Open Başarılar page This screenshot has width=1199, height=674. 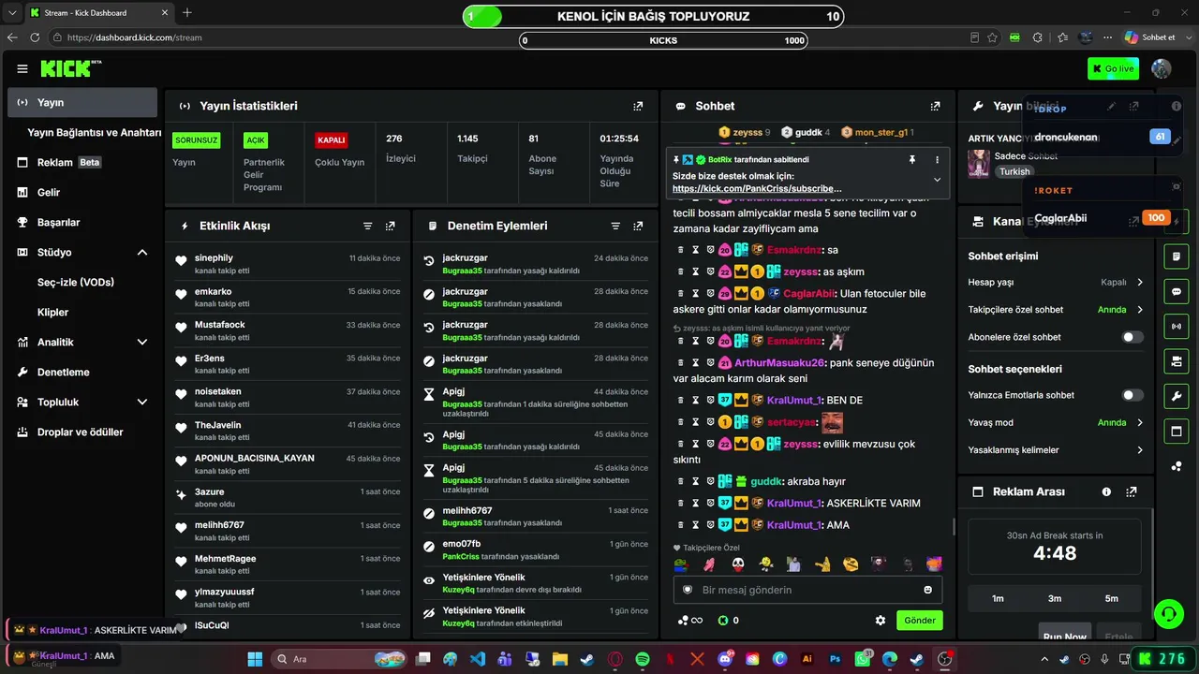point(82,222)
